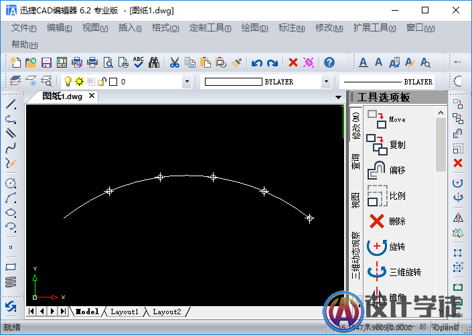
Task: Open the 帮助(H) menu
Action: 24,45
